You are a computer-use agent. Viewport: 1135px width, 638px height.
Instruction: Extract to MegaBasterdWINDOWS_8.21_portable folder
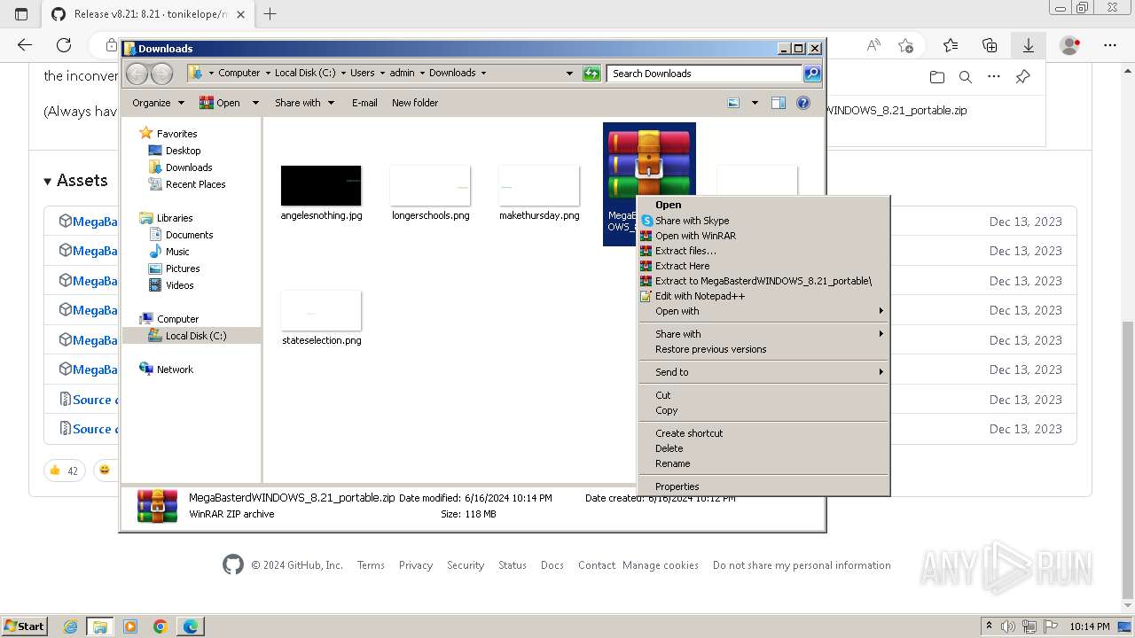(763, 281)
